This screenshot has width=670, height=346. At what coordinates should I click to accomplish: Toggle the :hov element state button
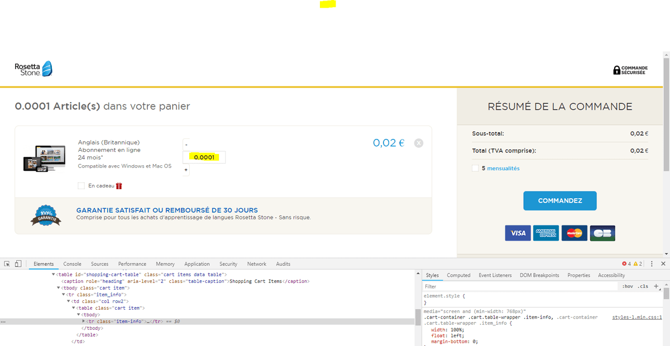[627, 286]
